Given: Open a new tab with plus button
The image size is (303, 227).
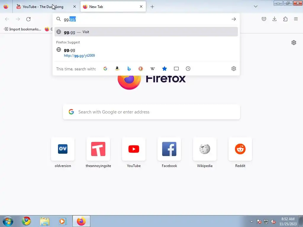Looking at the screenshot, I should tap(152, 7).
